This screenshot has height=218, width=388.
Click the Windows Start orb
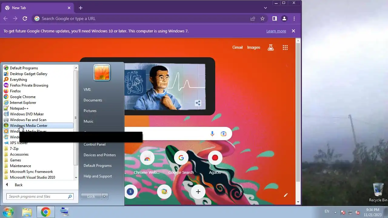tap(8, 212)
